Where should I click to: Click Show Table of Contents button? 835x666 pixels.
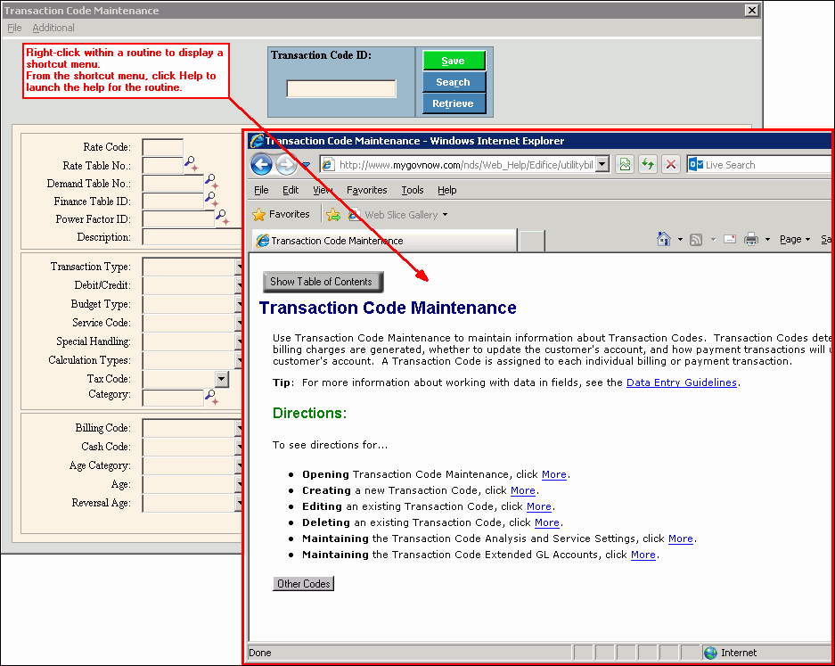323,282
